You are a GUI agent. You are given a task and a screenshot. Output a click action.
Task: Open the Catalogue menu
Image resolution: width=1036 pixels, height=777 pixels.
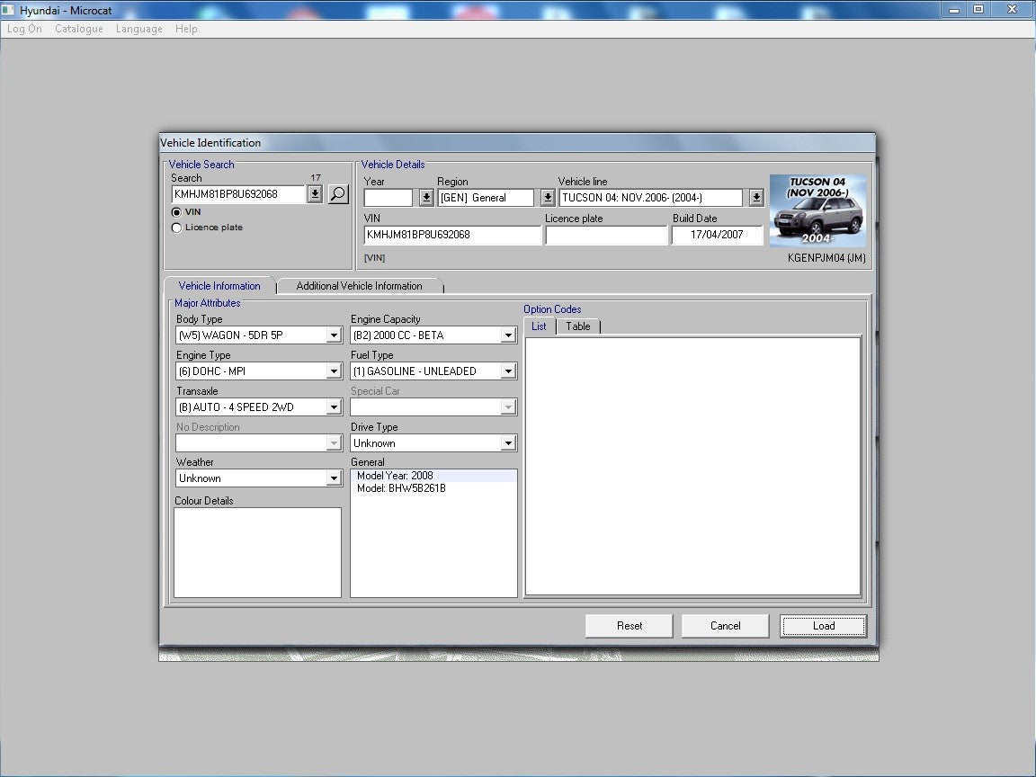point(79,29)
